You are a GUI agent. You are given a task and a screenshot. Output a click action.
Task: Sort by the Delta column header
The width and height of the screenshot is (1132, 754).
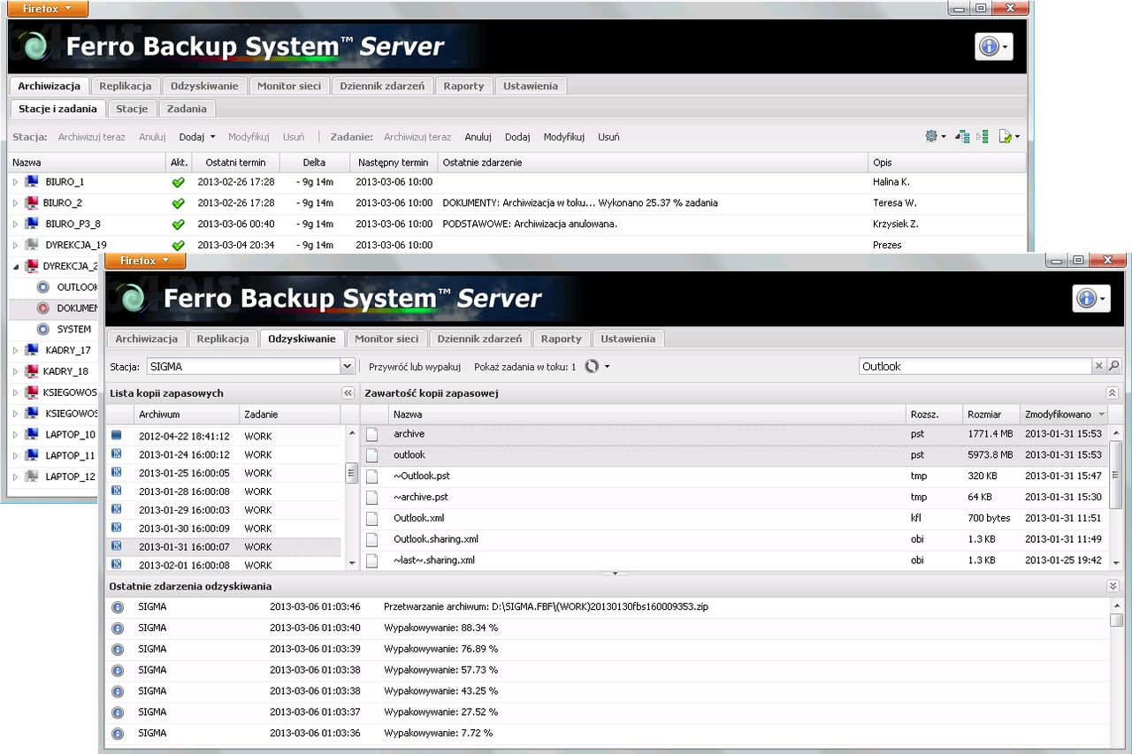[x=314, y=163]
